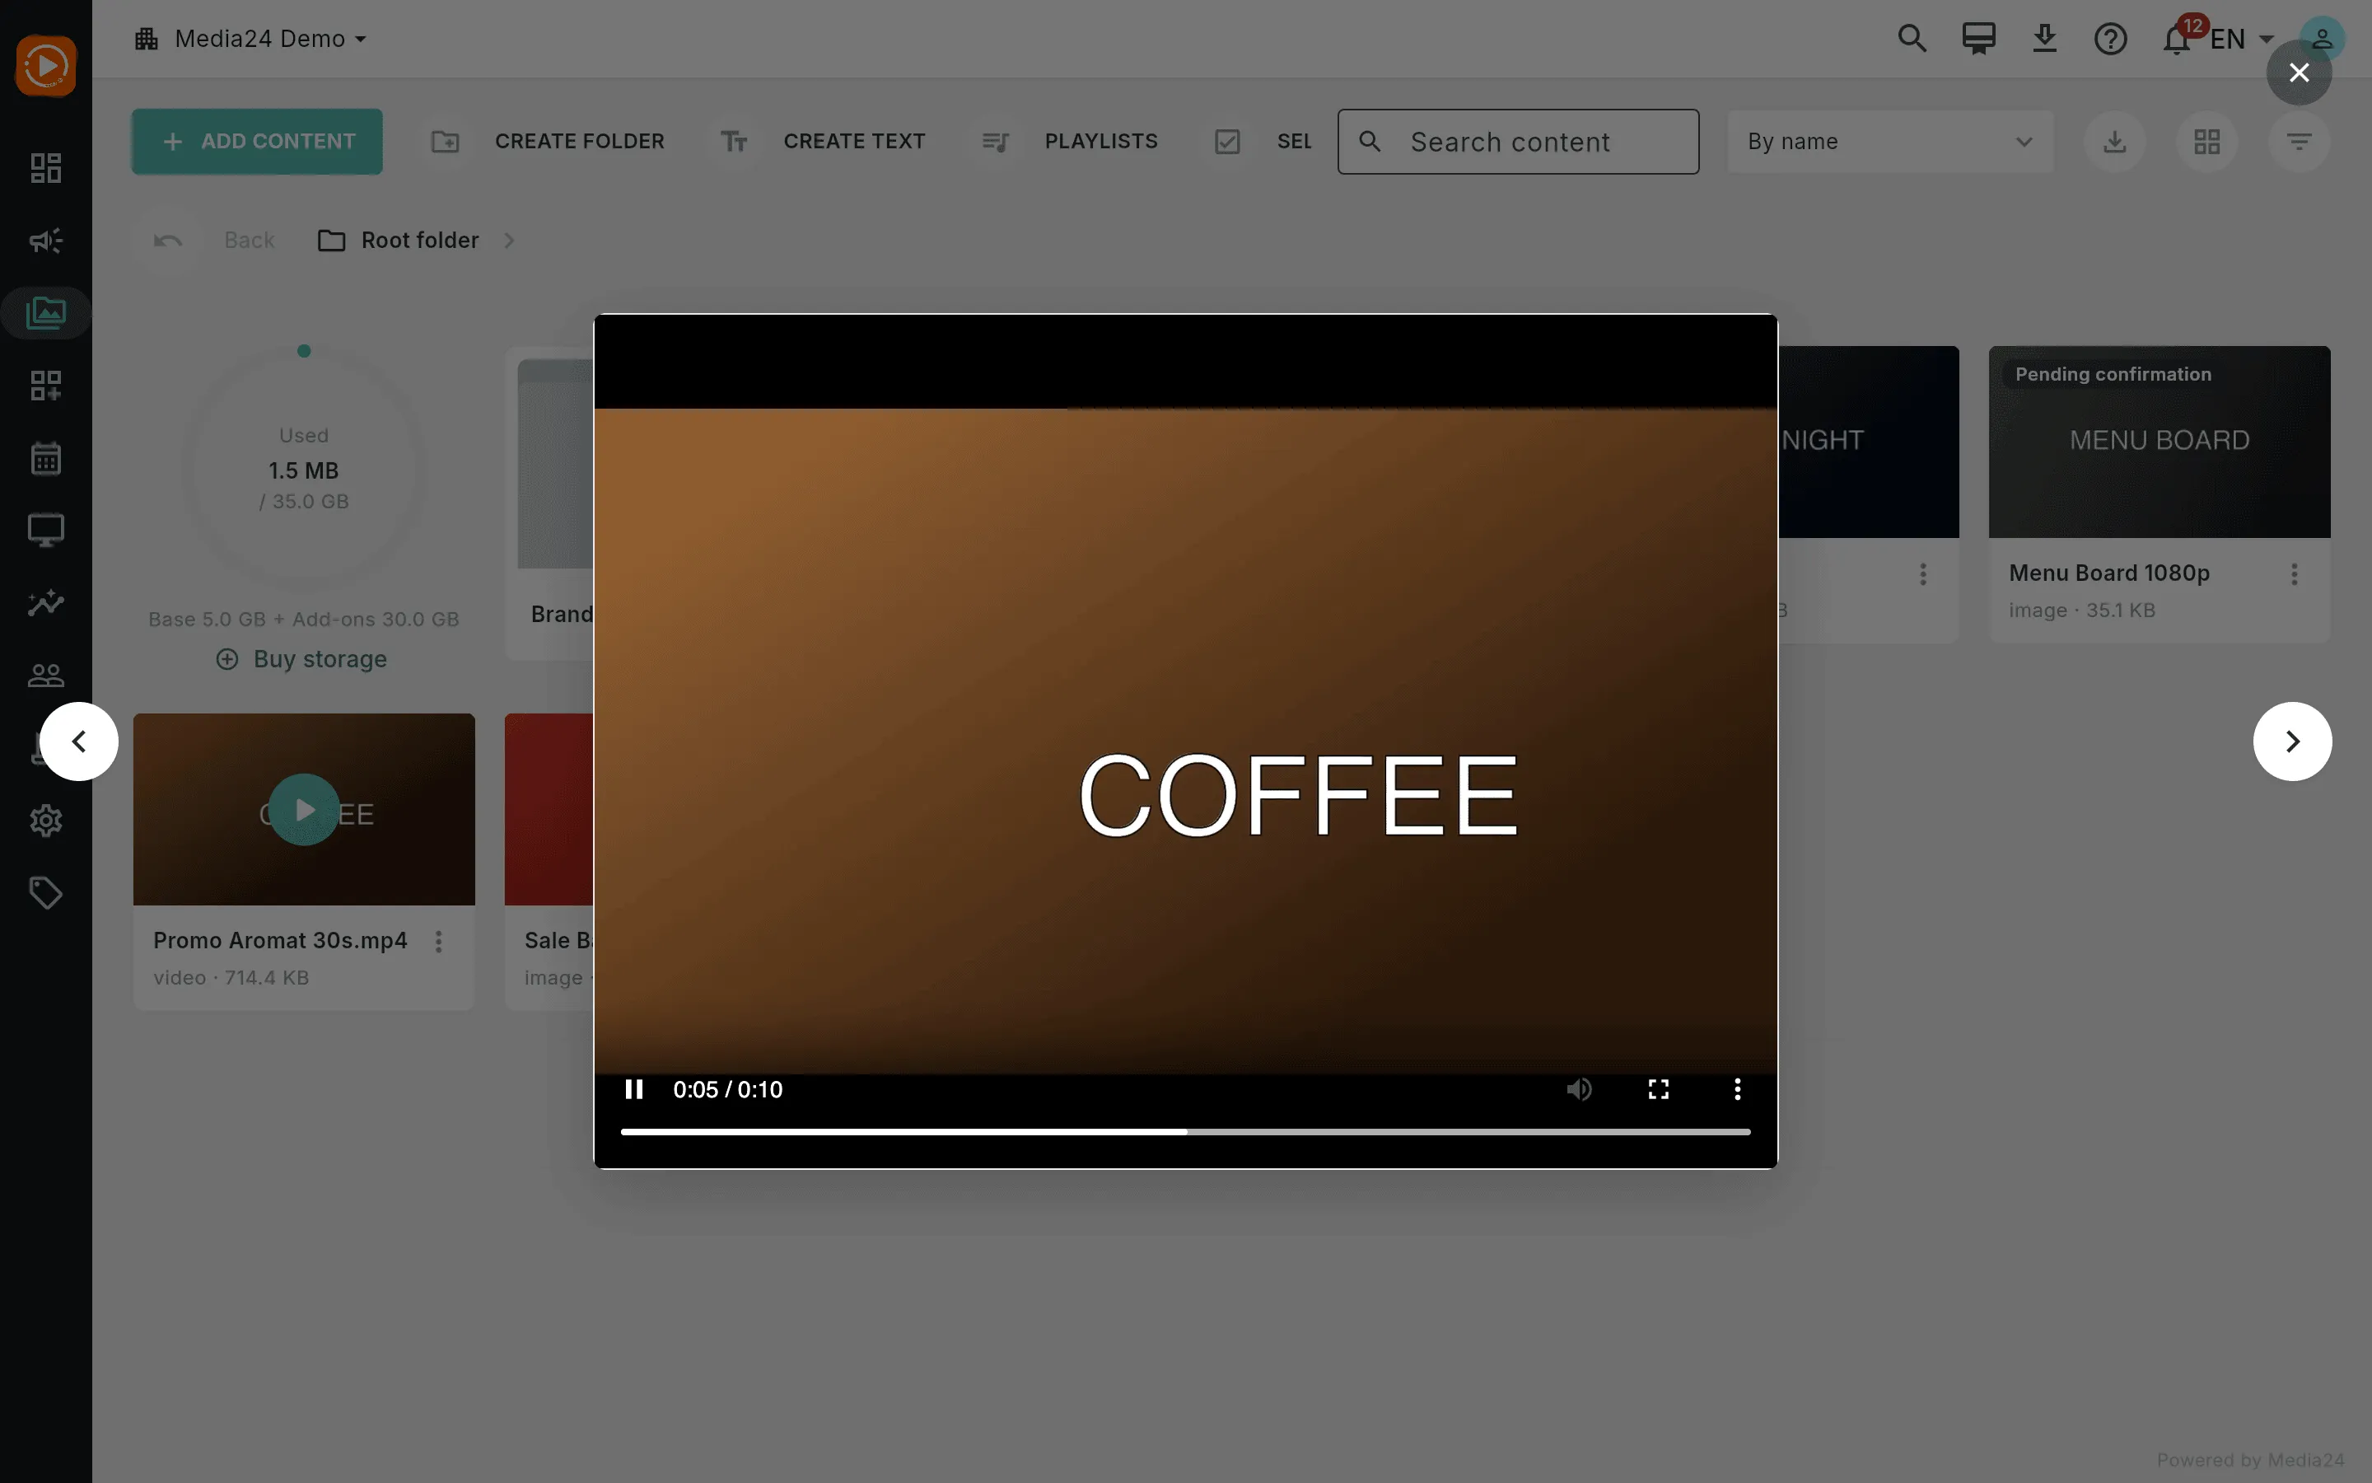This screenshot has height=1483, width=2372.
Task: Close the video preview overlay
Action: 2299,73
